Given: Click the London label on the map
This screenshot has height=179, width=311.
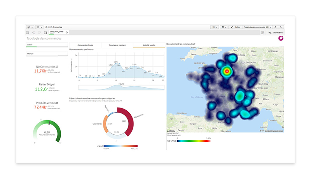Looking at the screenshot, I should tap(213, 47).
